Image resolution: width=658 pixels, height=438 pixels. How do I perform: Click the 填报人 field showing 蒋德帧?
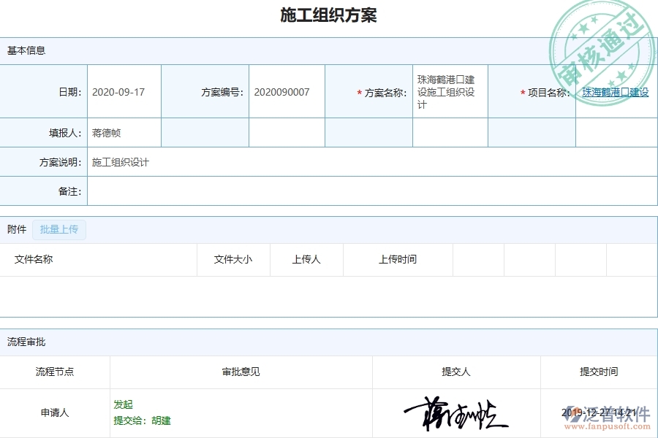point(106,132)
